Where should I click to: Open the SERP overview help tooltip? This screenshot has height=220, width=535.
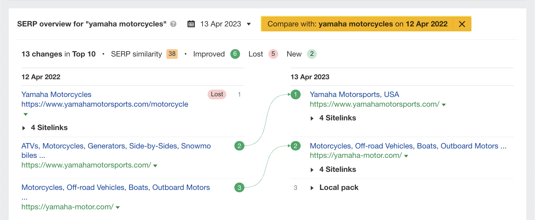(173, 24)
